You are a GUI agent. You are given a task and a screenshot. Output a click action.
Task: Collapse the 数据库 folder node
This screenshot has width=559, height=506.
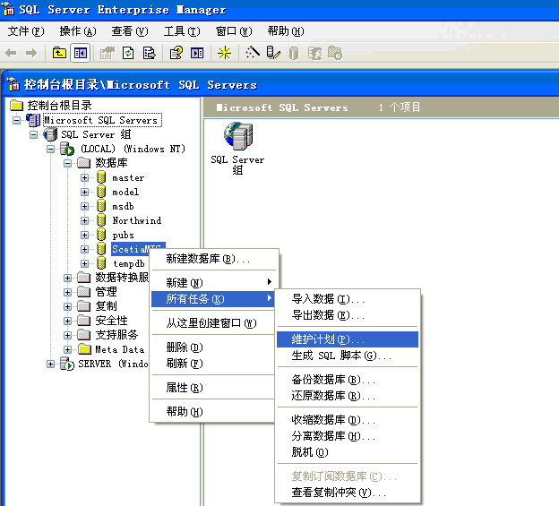68,163
